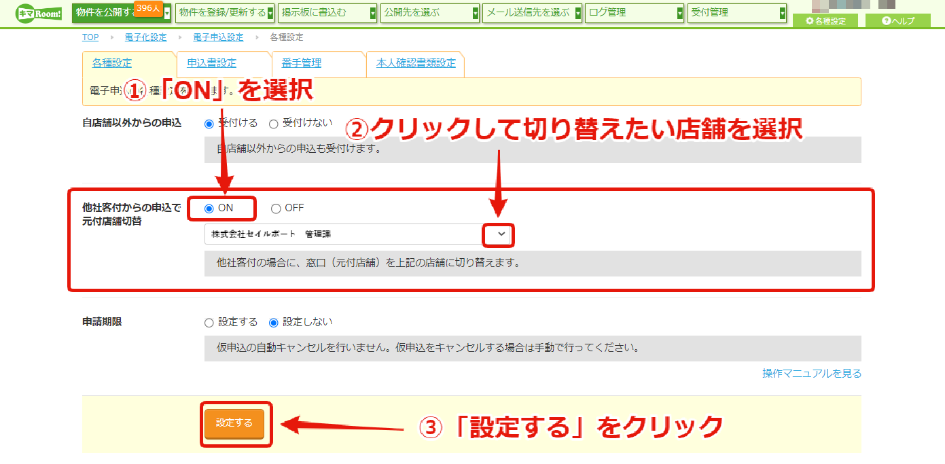This screenshot has width=945, height=464.
Task: Open the ヘルプ button
Action: (898, 21)
